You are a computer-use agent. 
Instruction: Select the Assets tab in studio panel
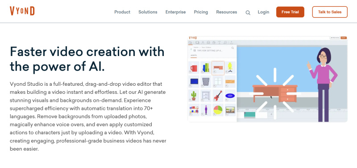194,55
